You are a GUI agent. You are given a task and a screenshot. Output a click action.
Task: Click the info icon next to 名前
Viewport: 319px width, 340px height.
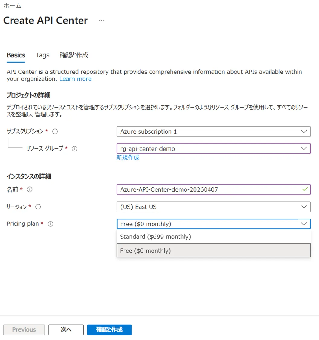coord(30,189)
